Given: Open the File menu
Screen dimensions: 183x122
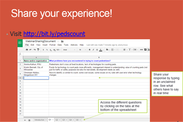Looking at the screenshot, I should point(27,45).
